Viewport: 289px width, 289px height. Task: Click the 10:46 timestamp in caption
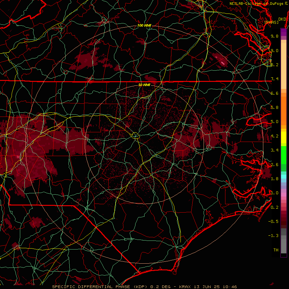click(x=230, y=287)
